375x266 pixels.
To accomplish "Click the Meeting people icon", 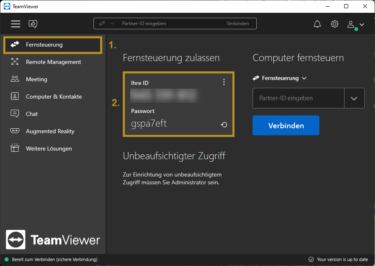I will [x=15, y=79].
